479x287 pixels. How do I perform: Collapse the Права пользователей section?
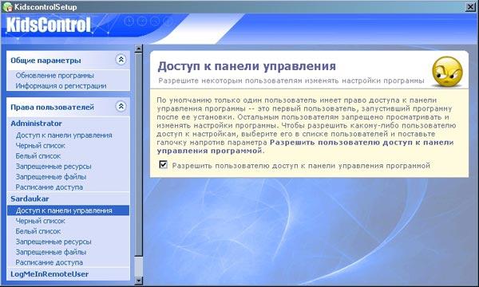[121, 107]
